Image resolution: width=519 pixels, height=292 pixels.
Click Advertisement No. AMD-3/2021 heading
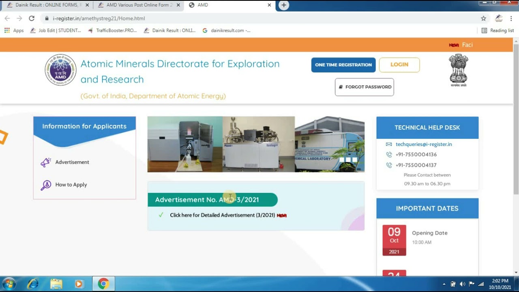click(207, 200)
